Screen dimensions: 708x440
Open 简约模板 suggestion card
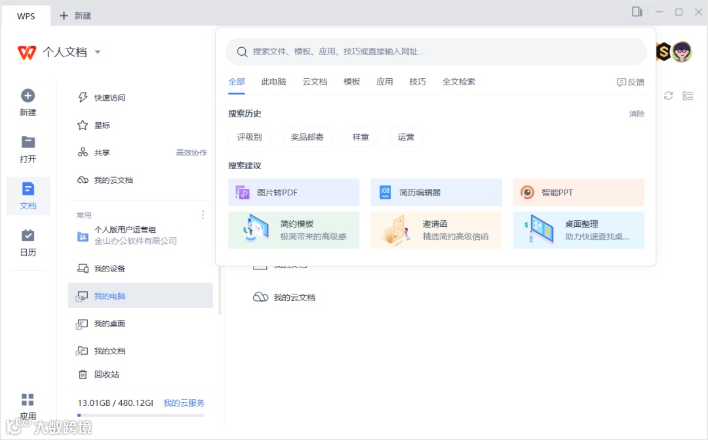[x=294, y=230]
